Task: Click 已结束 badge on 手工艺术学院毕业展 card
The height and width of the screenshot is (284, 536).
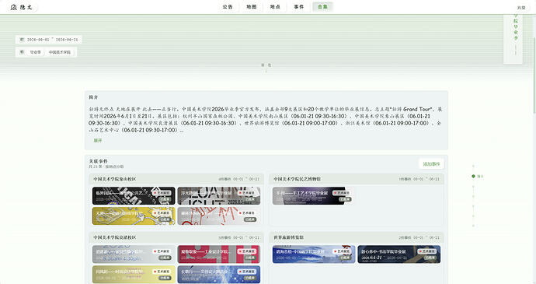Action: (345, 199)
